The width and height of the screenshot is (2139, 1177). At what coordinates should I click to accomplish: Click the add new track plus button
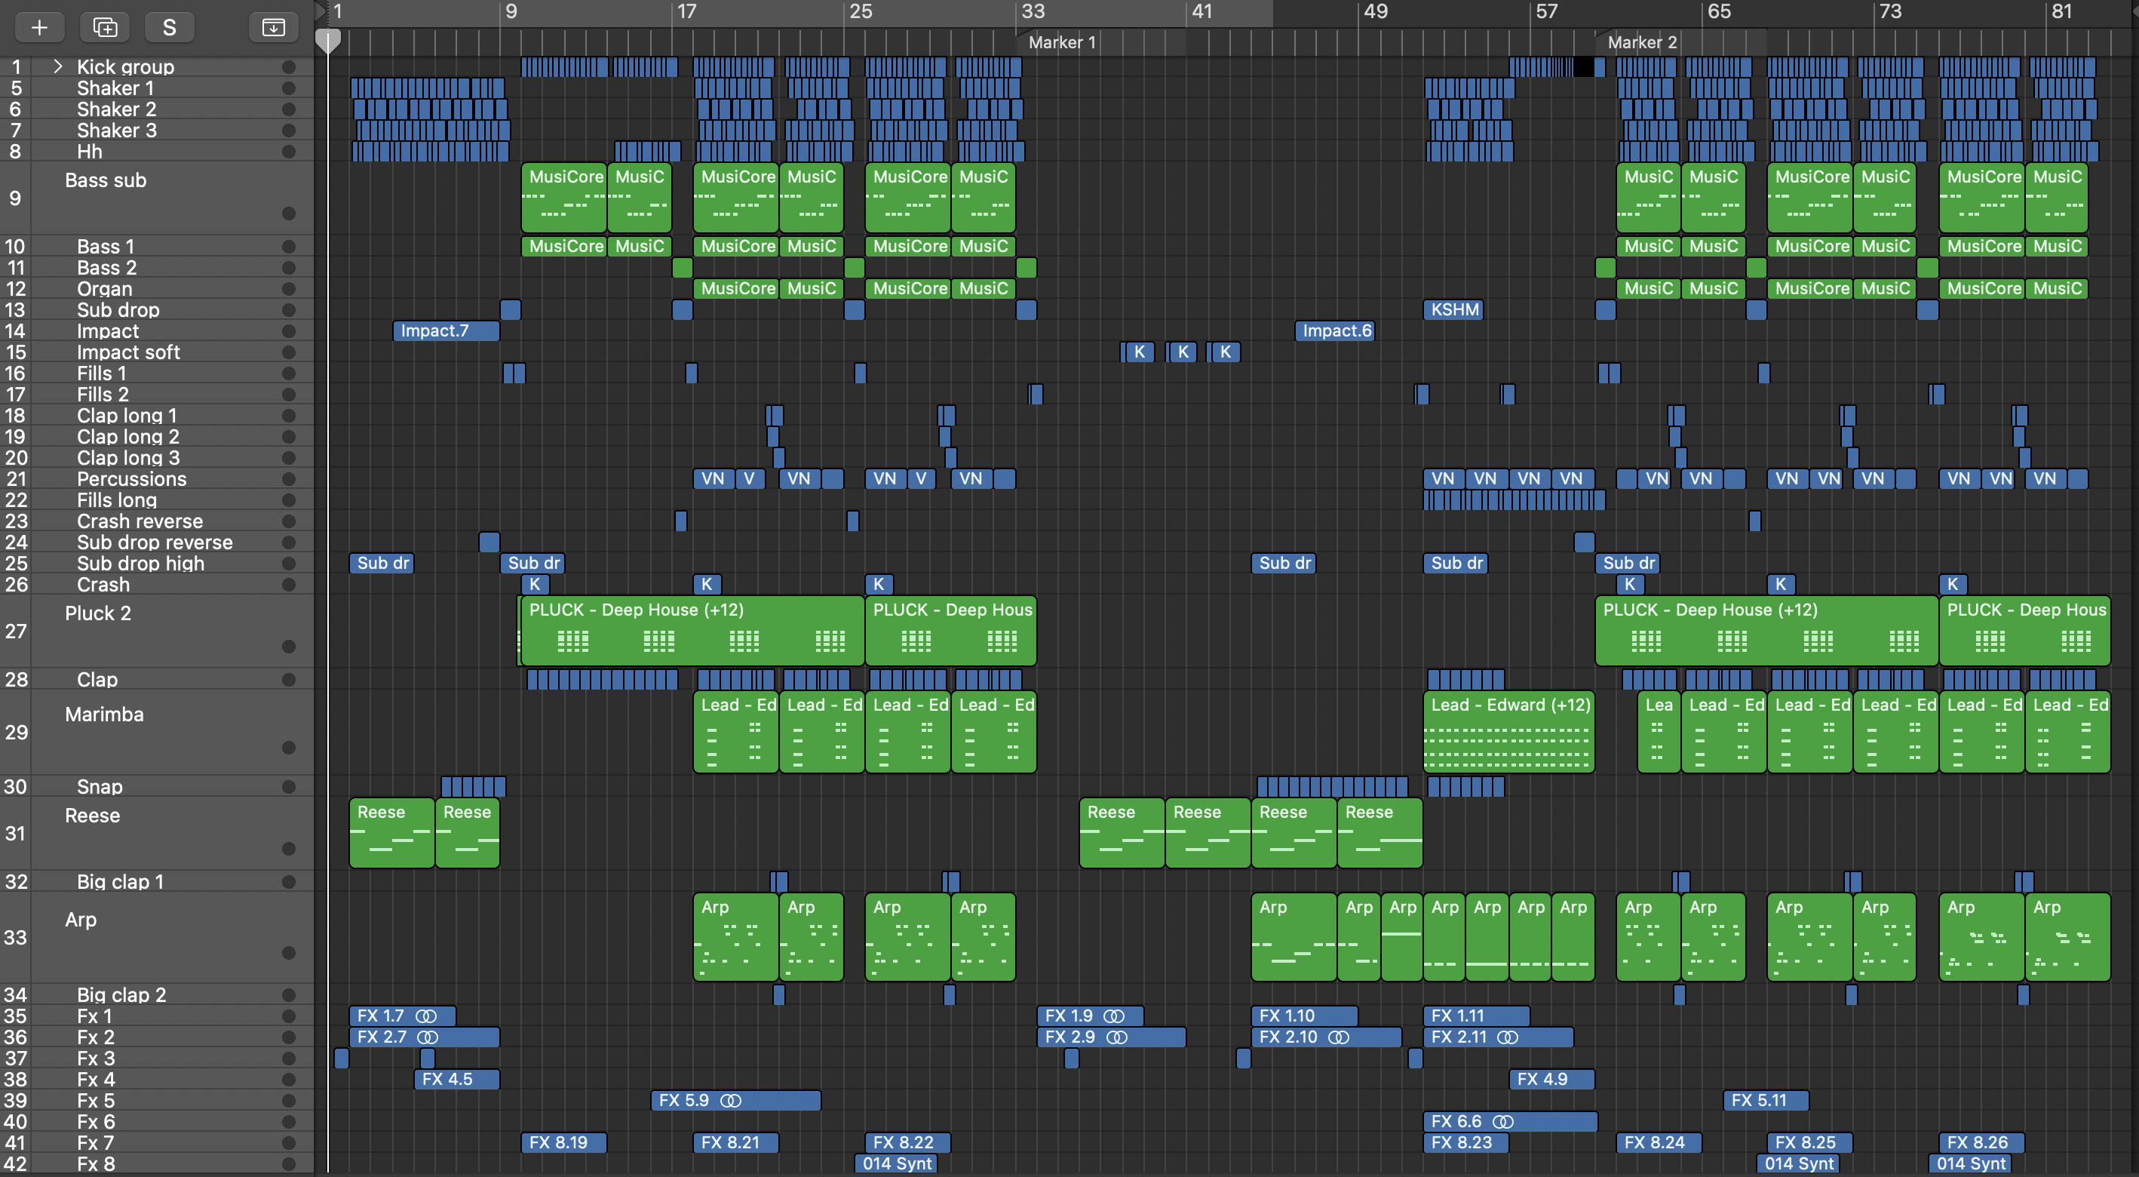39,27
